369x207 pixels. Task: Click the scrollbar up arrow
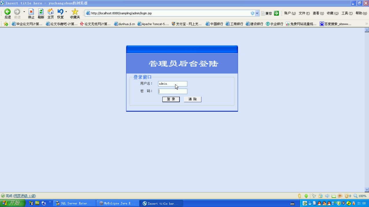coord(367,30)
